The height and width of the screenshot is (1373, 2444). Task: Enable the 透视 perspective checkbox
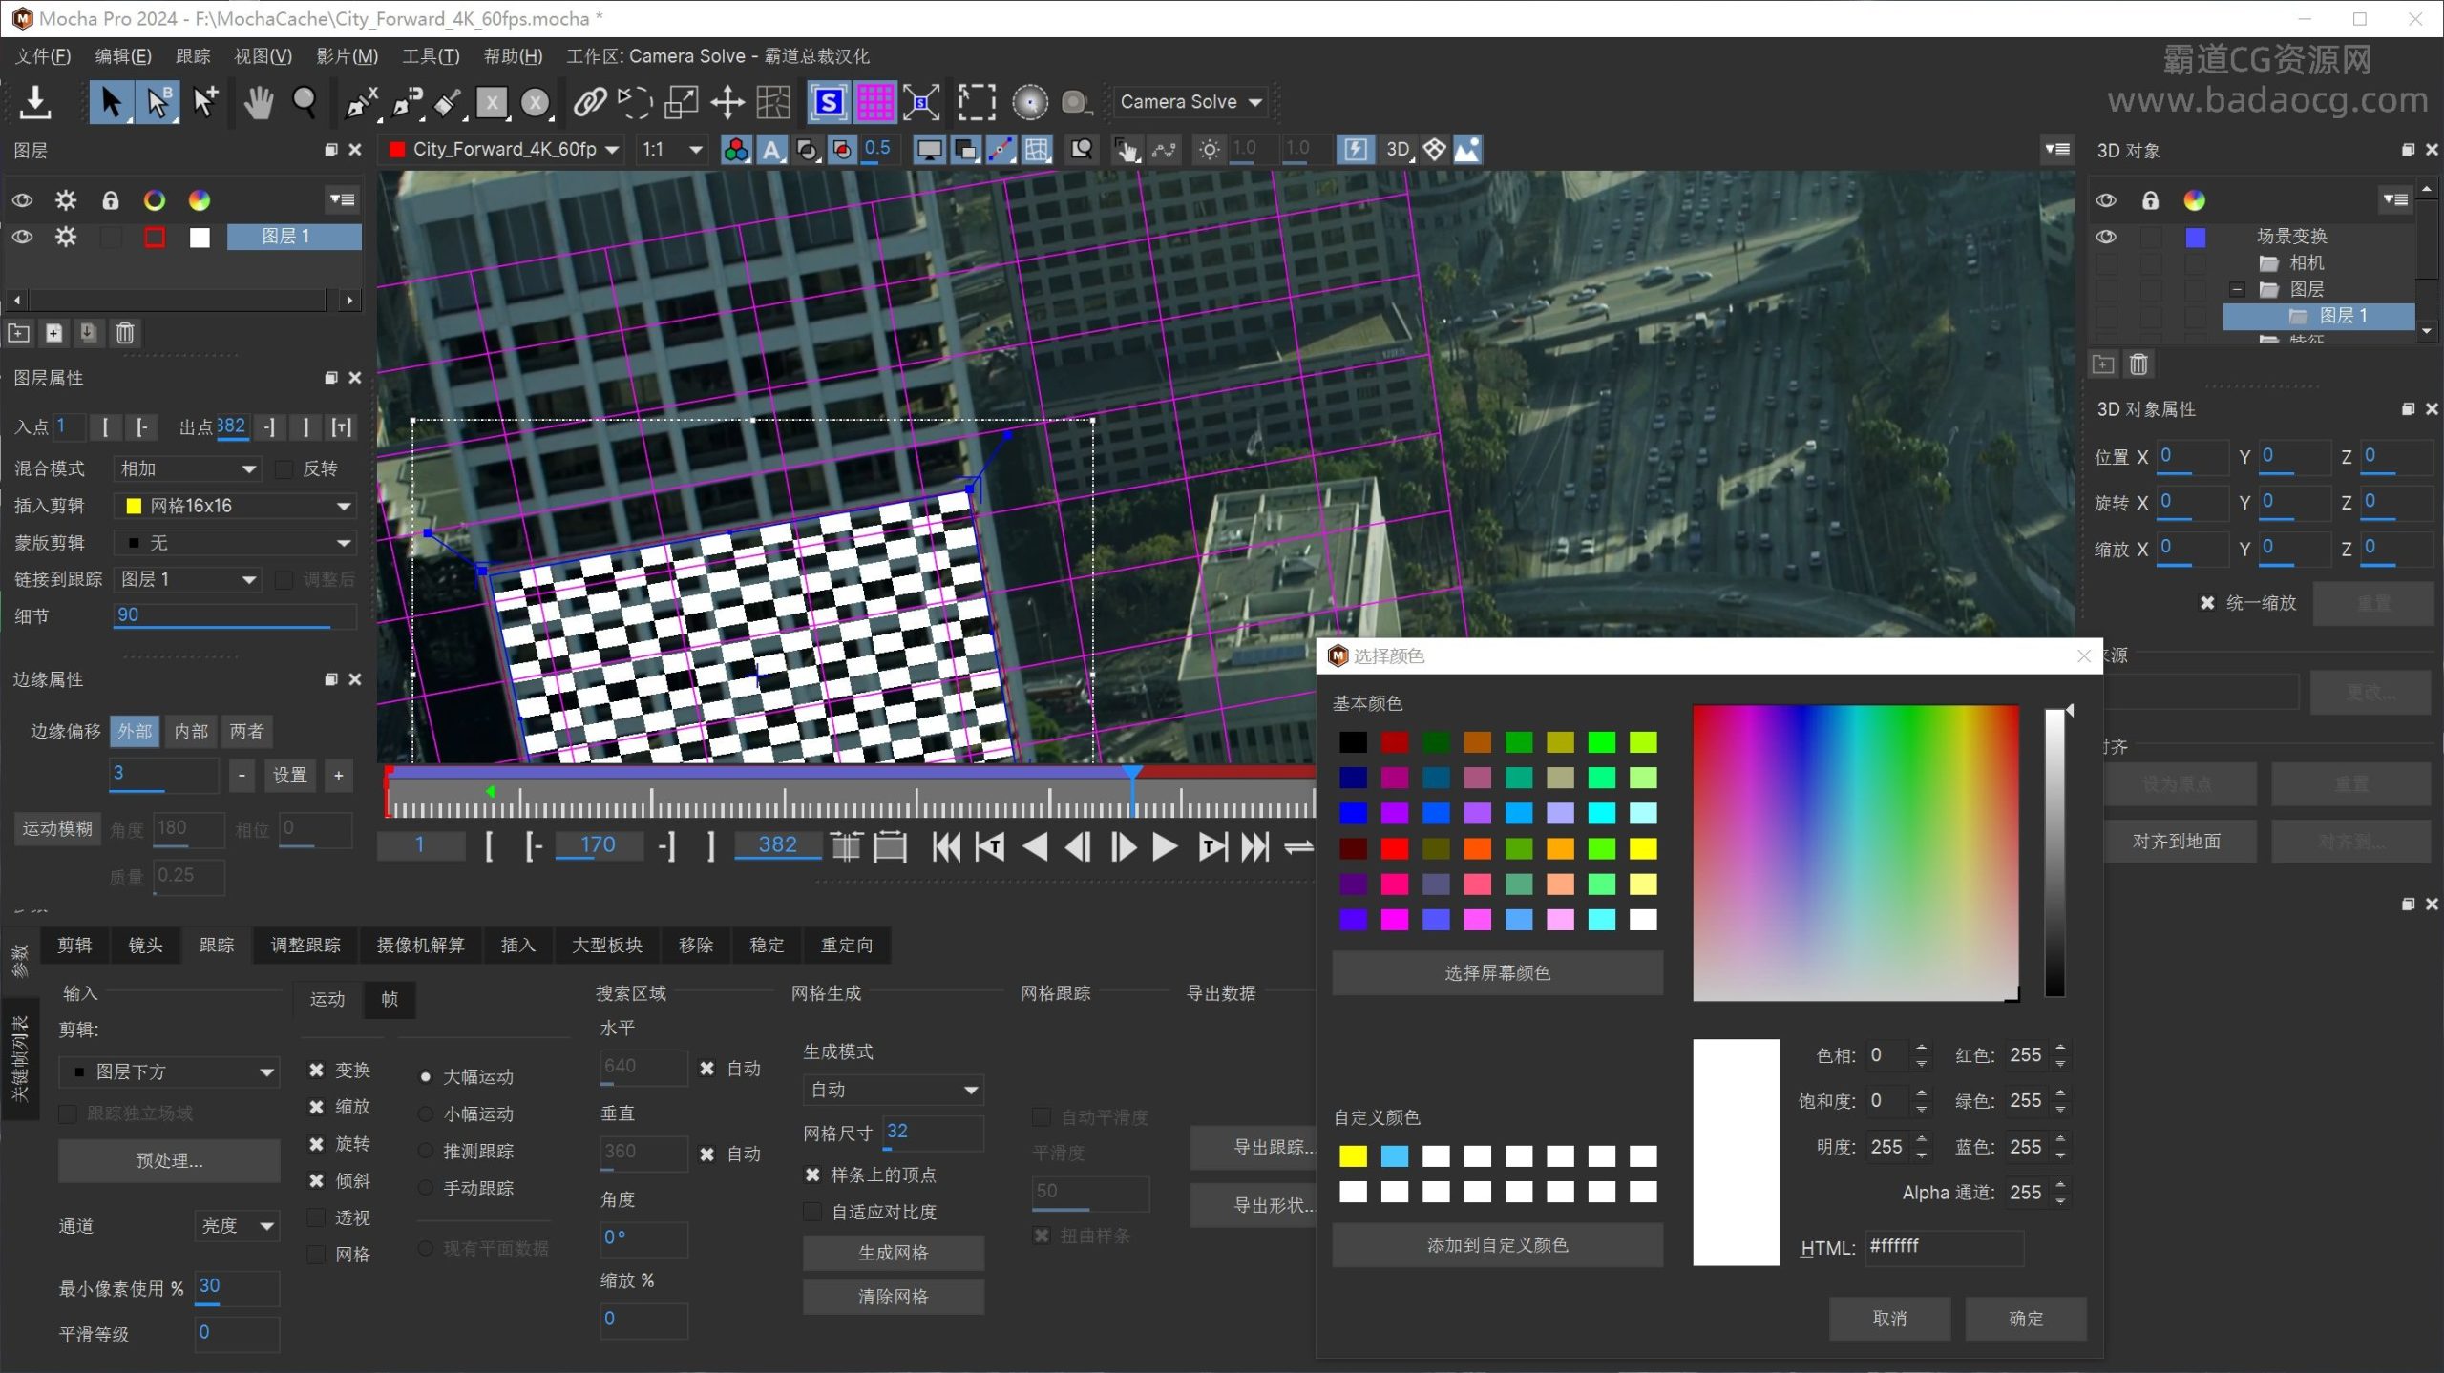(316, 1217)
